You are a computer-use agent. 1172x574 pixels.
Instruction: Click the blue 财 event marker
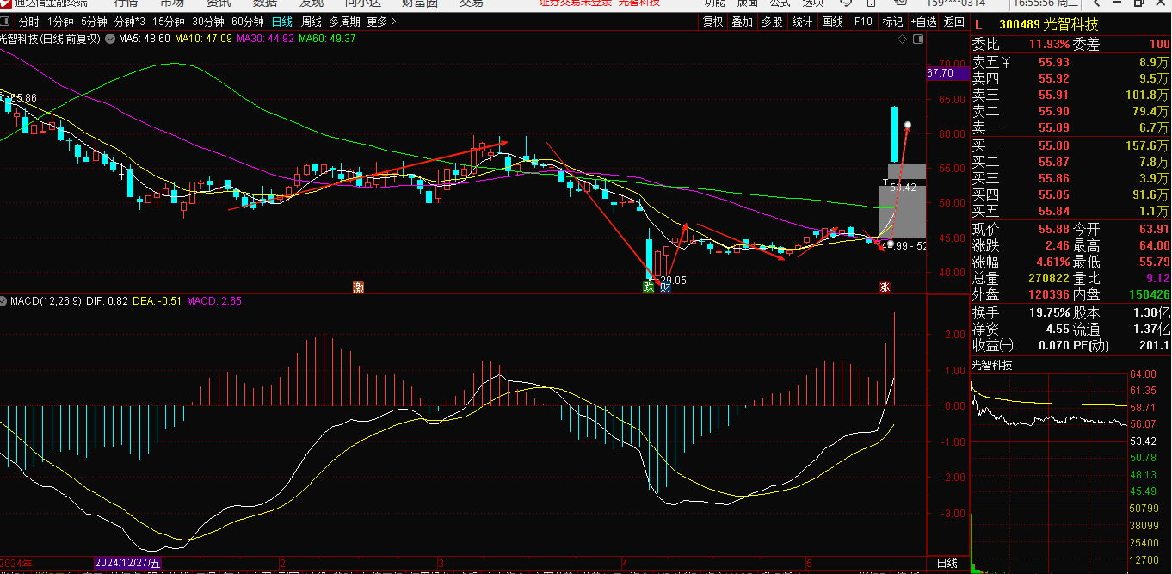point(664,287)
